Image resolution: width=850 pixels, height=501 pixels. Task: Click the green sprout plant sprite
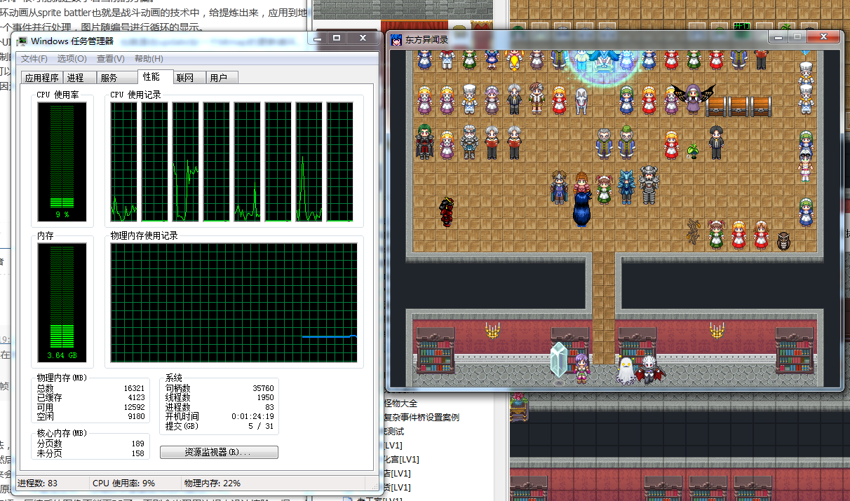click(x=694, y=150)
